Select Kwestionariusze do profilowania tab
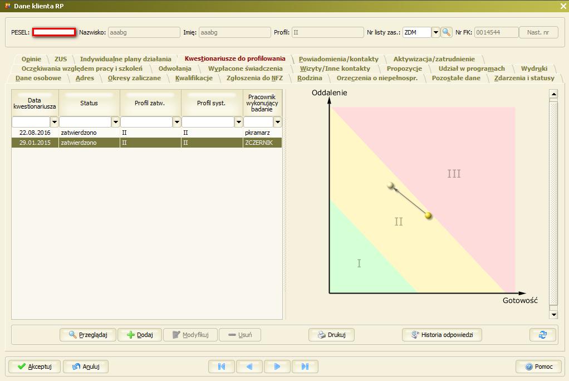Screen dimensions: 569x381 pos(235,58)
